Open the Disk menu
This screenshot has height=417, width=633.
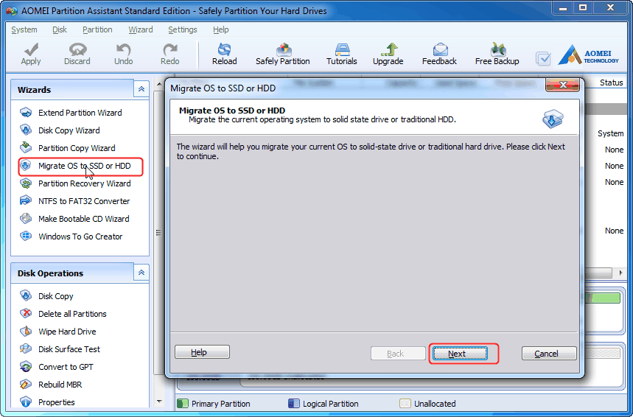[60, 29]
